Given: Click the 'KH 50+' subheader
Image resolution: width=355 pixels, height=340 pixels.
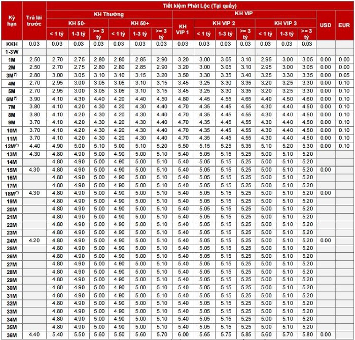Looking at the screenshot, I should pyautogui.click(x=140, y=23).
